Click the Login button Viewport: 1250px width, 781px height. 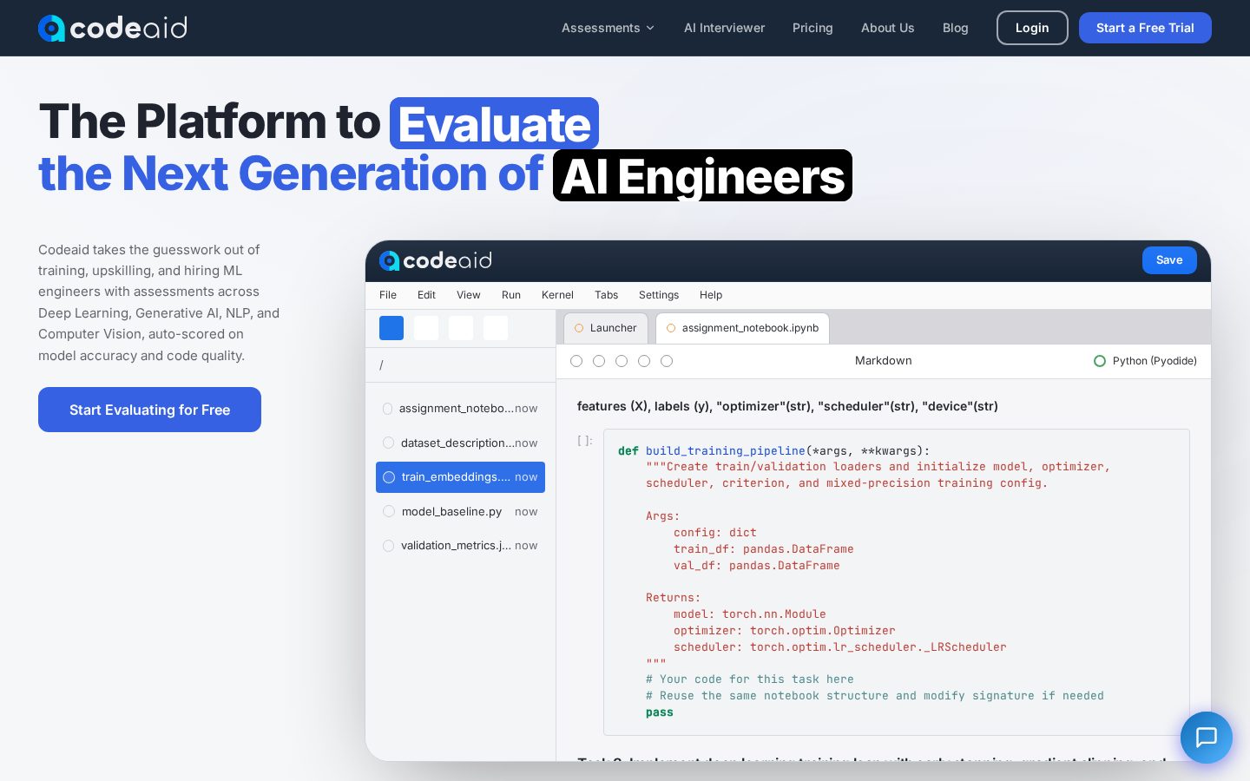click(x=1032, y=28)
